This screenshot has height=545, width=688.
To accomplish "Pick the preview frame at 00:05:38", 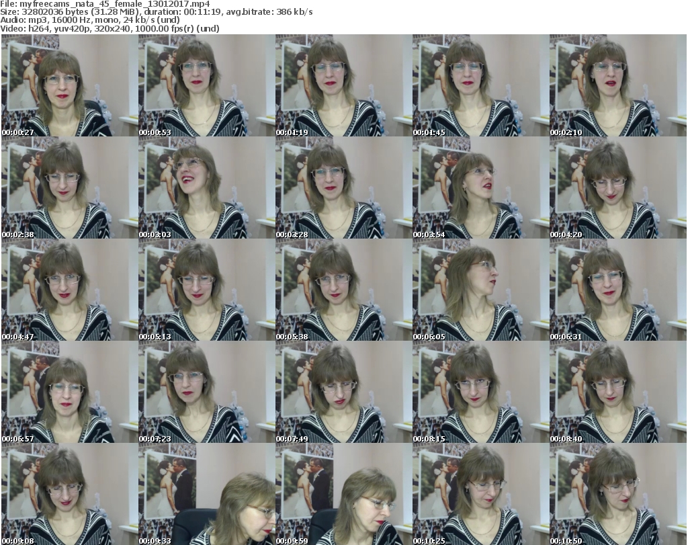I will click(343, 290).
